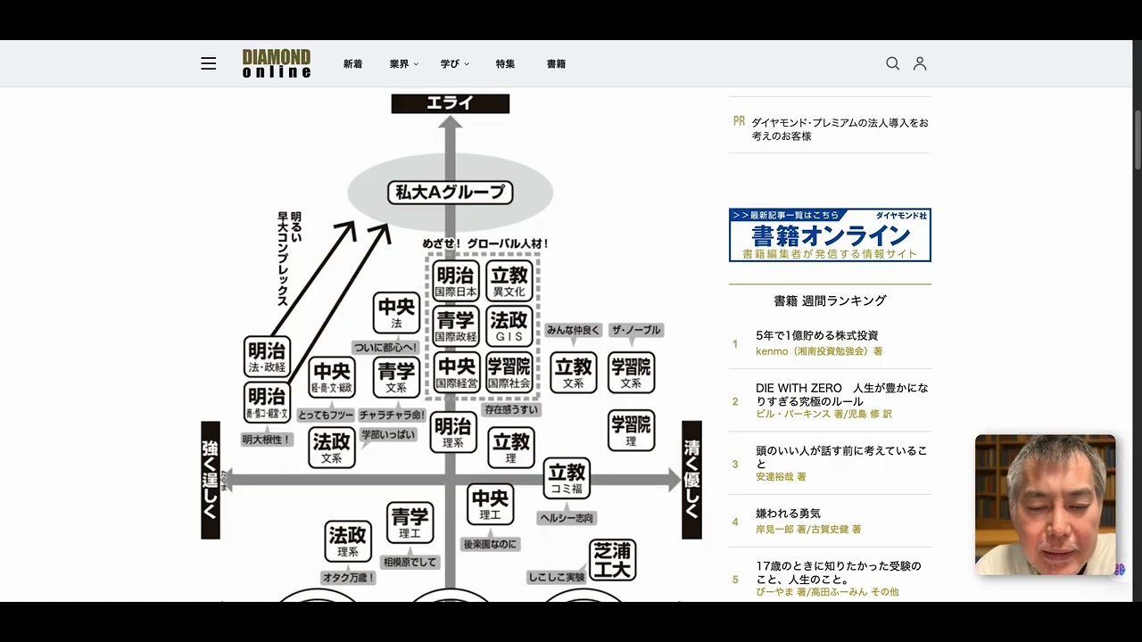This screenshot has height=642, width=1142.
Task: Click the オタク万歳！ speech bubble
Action: click(x=349, y=578)
